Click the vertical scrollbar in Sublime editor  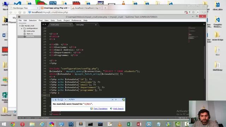[x=204, y=62]
